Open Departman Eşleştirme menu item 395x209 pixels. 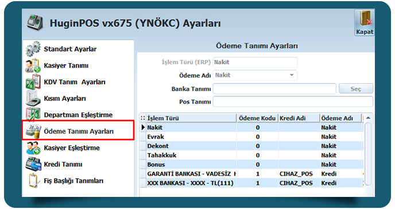[x=78, y=115]
